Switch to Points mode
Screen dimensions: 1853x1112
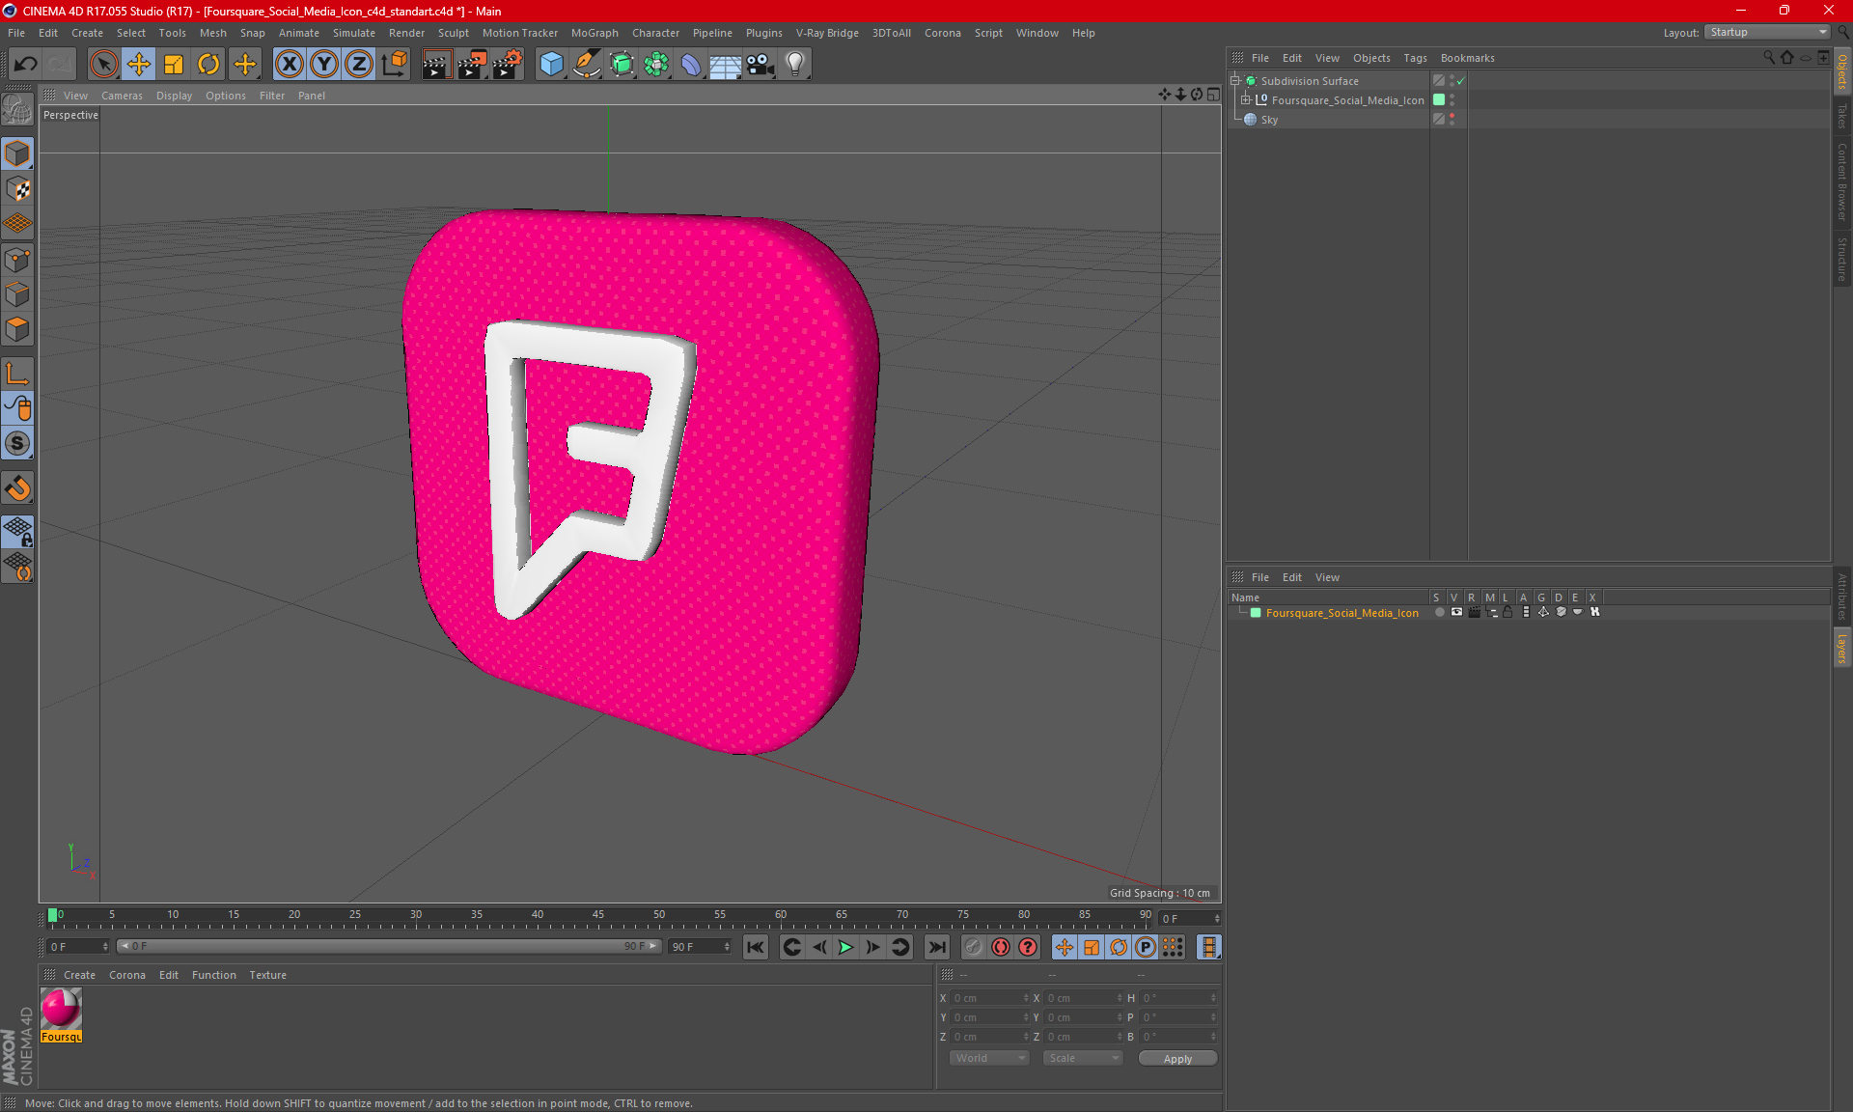[x=17, y=260]
